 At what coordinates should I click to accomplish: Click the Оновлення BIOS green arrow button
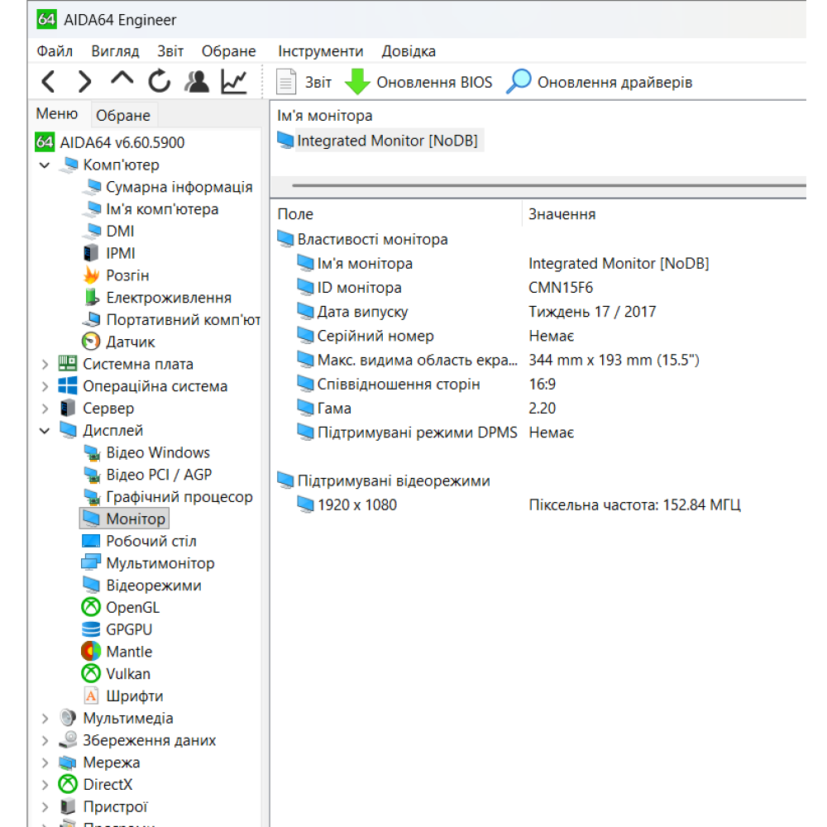click(418, 82)
